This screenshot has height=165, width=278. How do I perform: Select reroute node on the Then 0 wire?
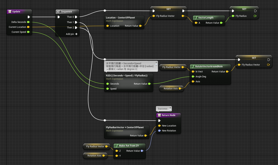tap(105, 11)
